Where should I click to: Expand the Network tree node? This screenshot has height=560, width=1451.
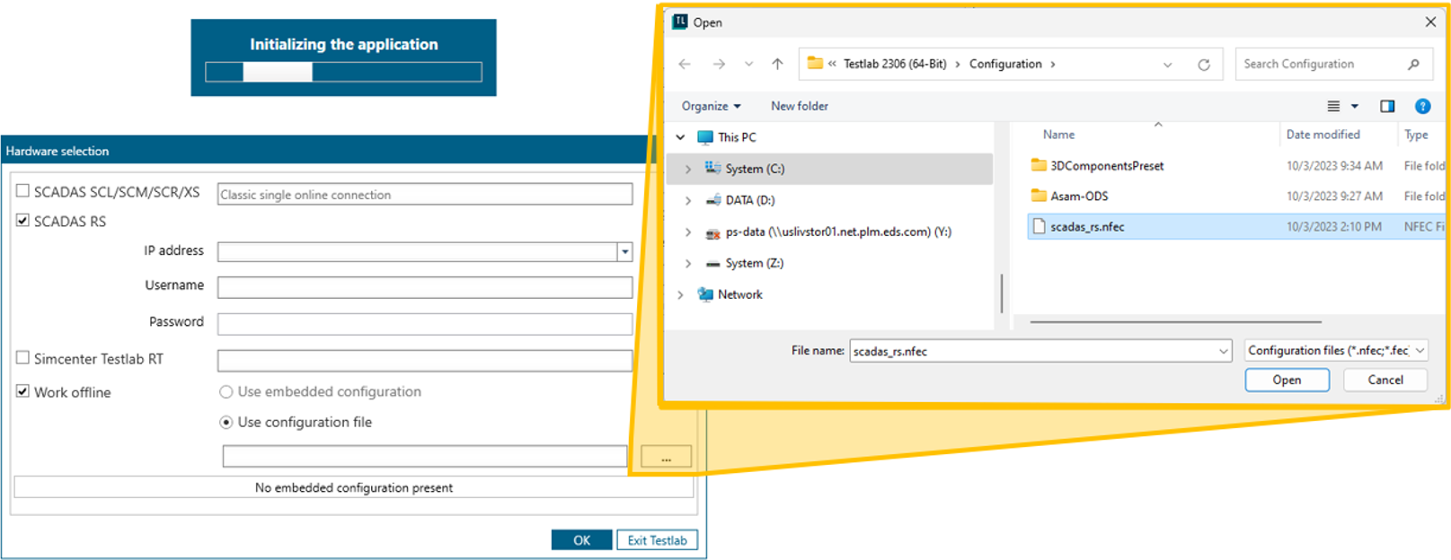click(x=680, y=294)
